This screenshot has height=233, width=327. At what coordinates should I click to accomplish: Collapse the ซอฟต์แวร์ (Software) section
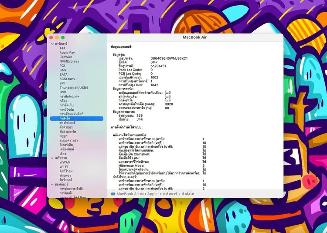[52, 184]
